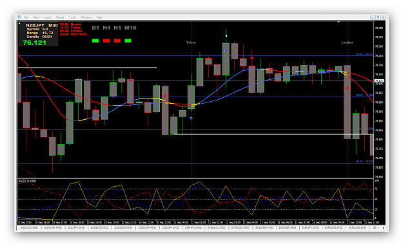
Task: Click the RSI indicator label in the subwindow
Action: [27, 181]
